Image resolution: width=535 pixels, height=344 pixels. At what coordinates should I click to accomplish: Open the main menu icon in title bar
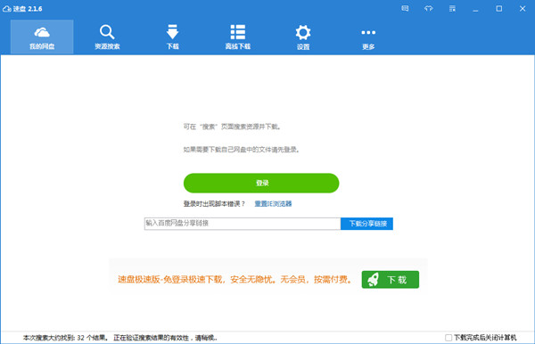coord(452,9)
